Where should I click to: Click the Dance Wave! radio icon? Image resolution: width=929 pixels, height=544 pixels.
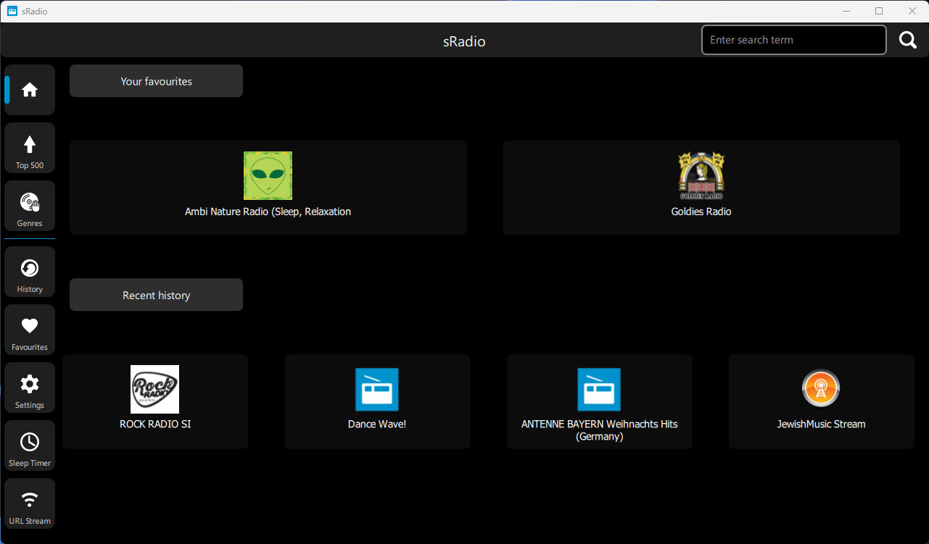pyautogui.click(x=377, y=390)
